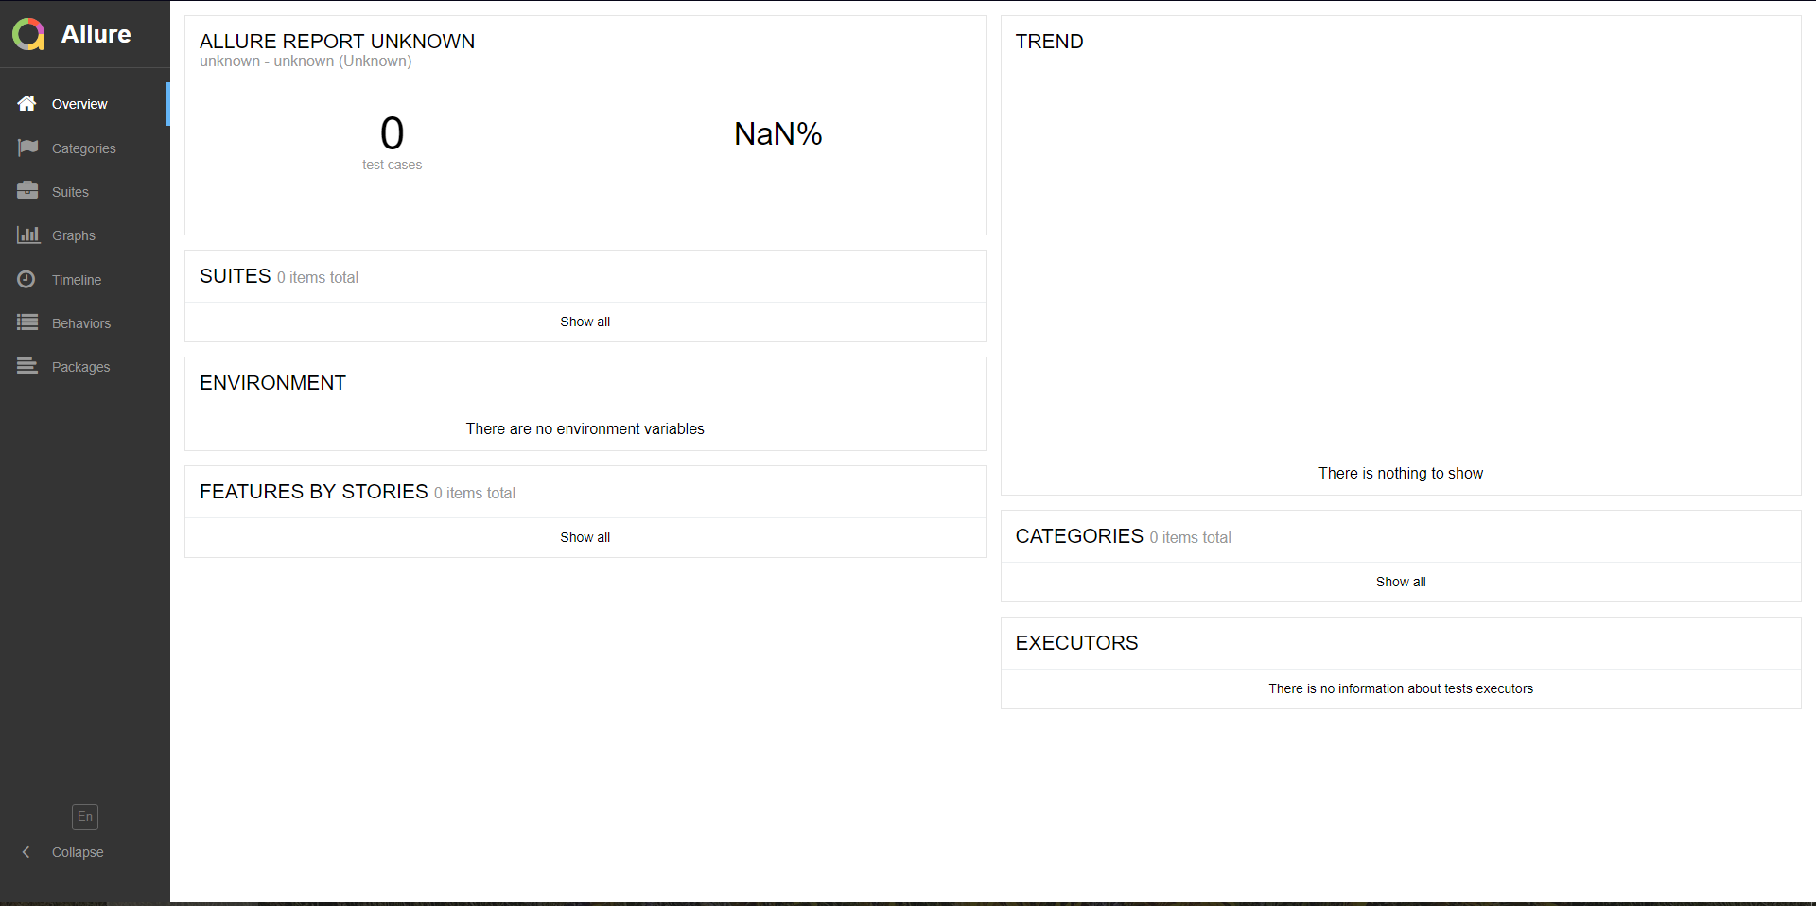Open Categories via the flag icon

click(27, 148)
